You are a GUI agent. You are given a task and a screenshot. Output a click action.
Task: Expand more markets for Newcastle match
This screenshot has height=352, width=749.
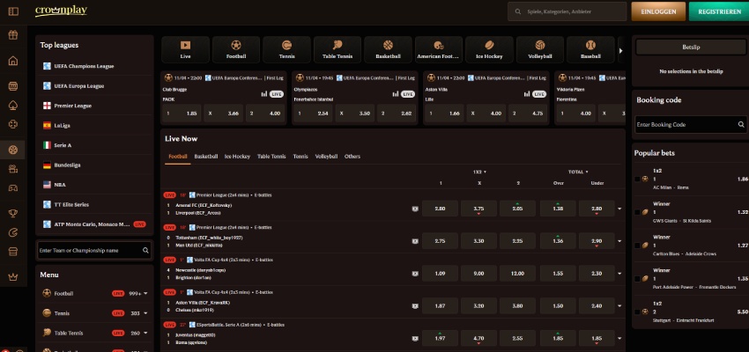coord(619,274)
